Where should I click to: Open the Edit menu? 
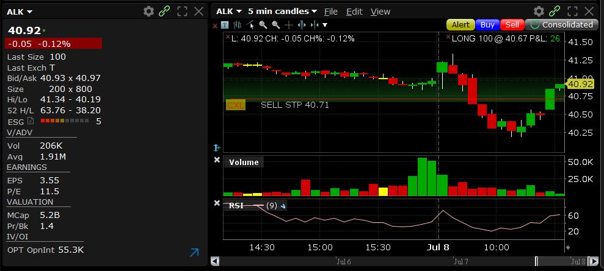[x=354, y=12]
